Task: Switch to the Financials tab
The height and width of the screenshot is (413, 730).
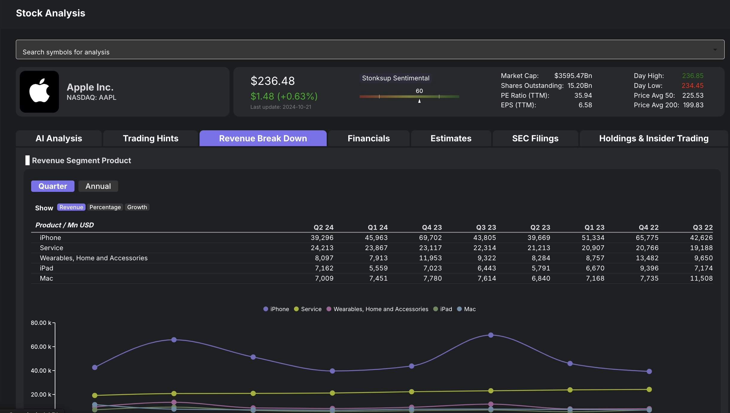Action: click(x=369, y=138)
